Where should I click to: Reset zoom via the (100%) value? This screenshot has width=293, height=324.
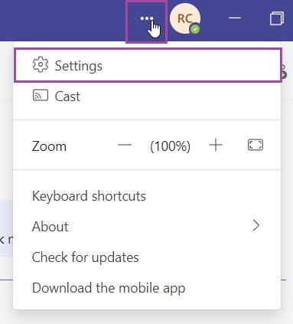170,146
